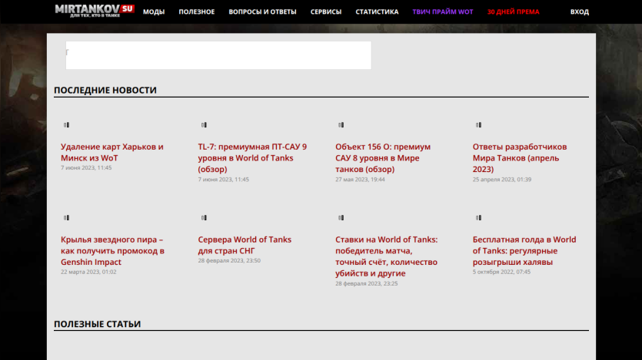
Task: Click the MIRTANKOV.SU site logo
Action: (x=95, y=11)
